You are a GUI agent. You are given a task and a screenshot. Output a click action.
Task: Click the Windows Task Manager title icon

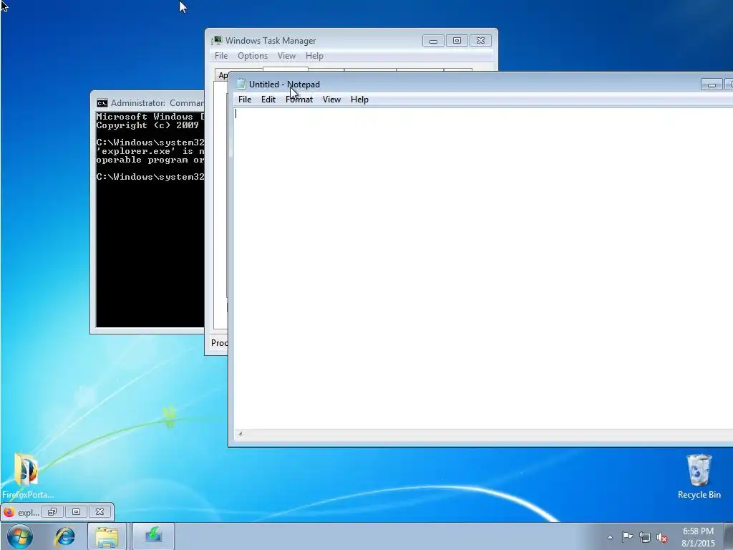pos(216,41)
